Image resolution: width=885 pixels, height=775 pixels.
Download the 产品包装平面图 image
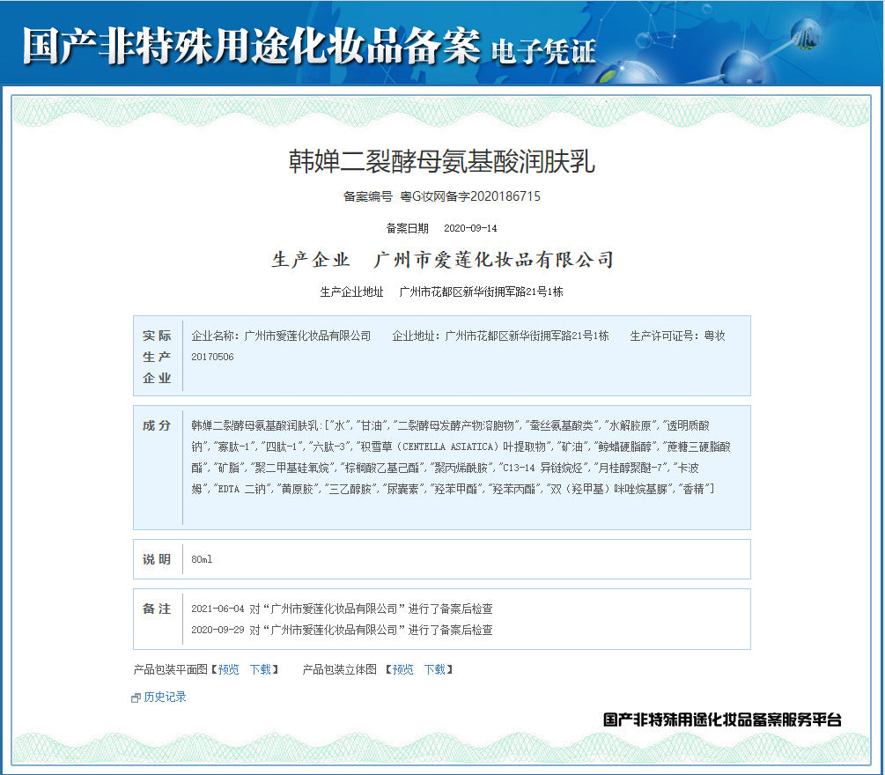(x=260, y=669)
